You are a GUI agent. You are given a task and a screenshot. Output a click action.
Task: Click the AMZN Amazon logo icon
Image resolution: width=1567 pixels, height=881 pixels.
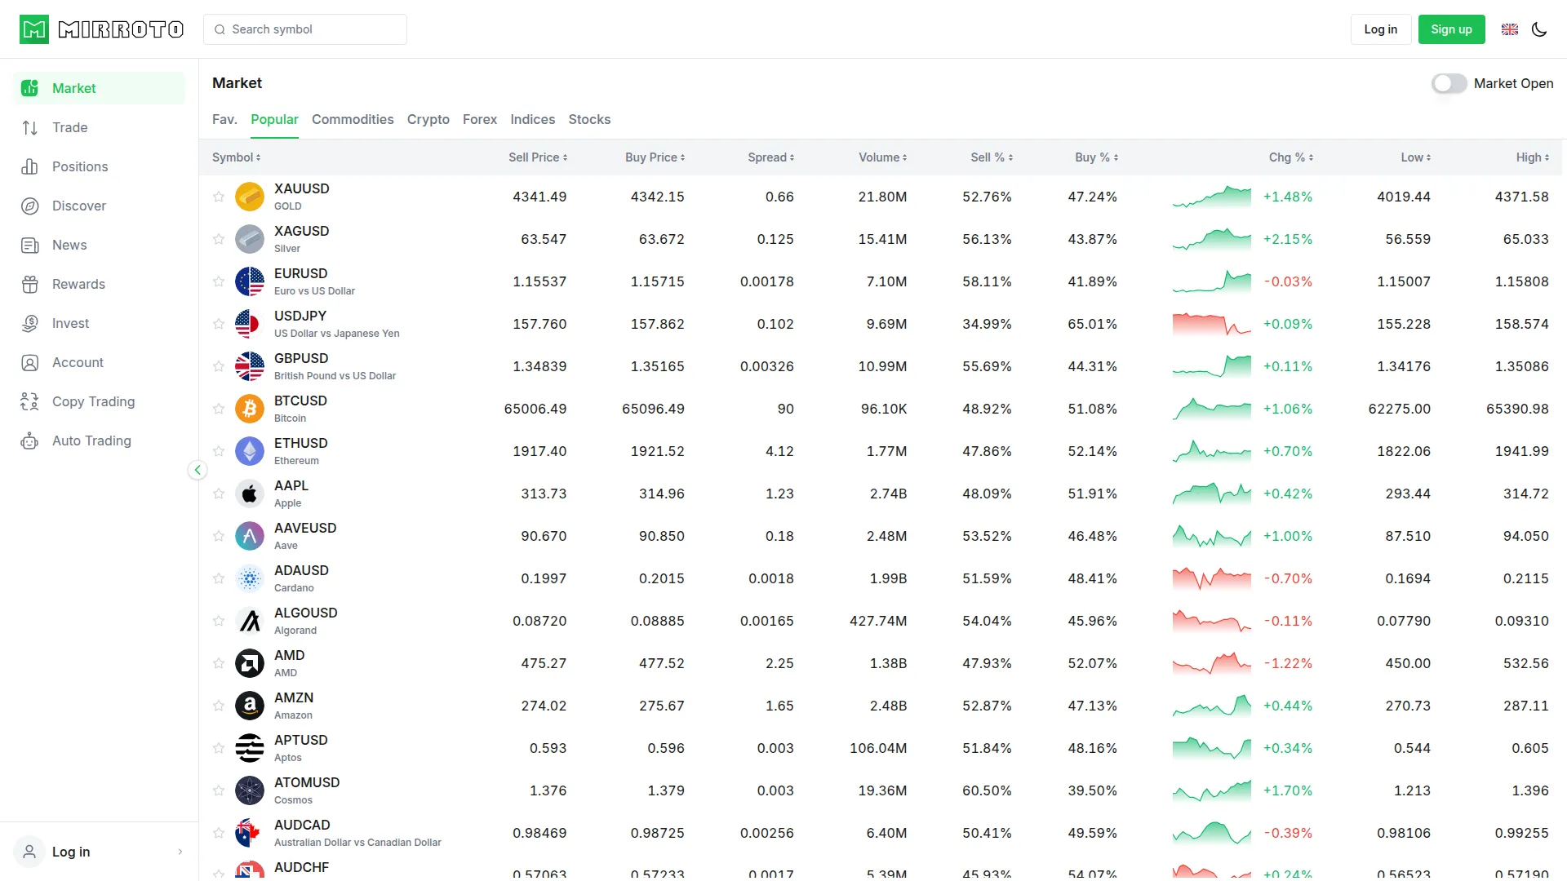tap(250, 706)
